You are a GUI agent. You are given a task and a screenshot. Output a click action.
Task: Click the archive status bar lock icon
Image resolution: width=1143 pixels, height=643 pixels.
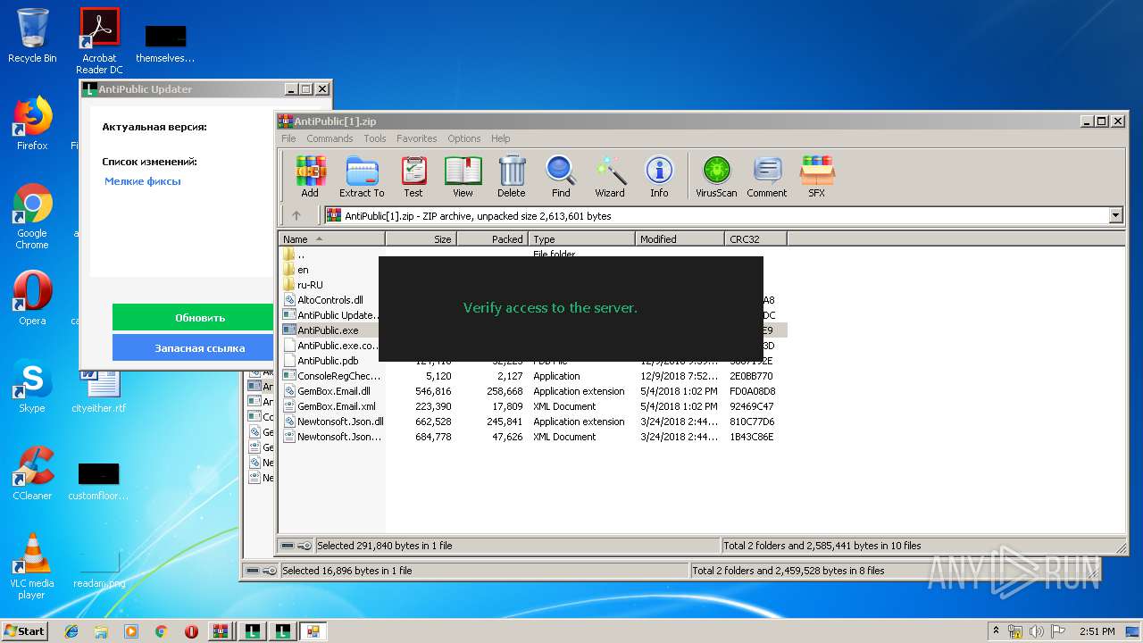point(305,546)
